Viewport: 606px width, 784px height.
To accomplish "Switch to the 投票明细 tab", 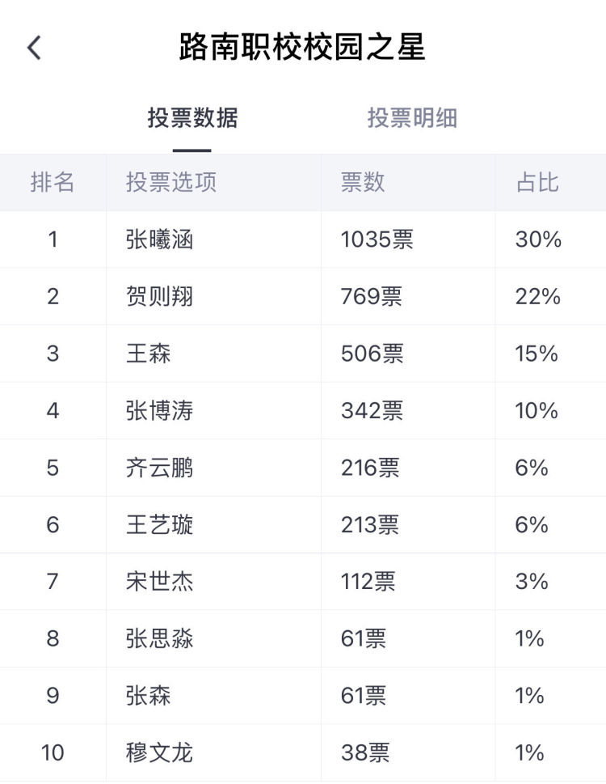I will 412,118.
